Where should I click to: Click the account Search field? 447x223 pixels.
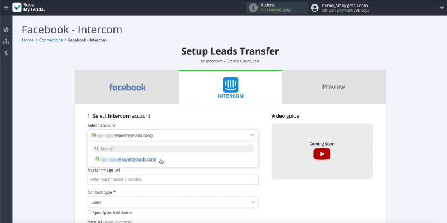click(x=173, y=149)
